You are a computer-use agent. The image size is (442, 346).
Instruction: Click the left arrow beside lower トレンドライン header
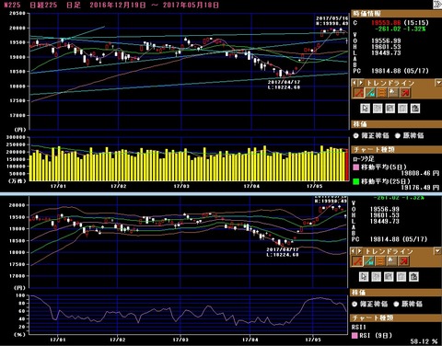pos(353,251)
